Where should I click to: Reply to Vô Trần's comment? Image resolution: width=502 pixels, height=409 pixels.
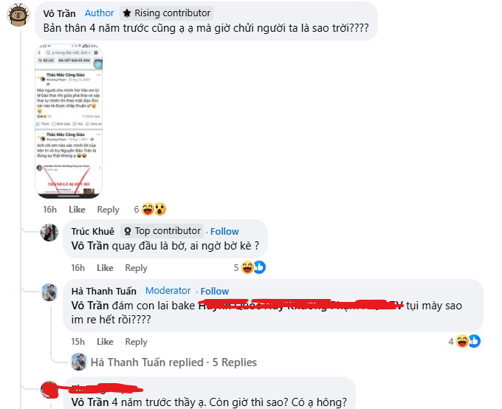click(109, 210)
